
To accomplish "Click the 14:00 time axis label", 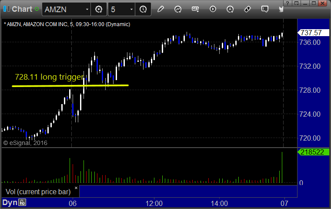I will pyautogui.click(x=219, y=203).
